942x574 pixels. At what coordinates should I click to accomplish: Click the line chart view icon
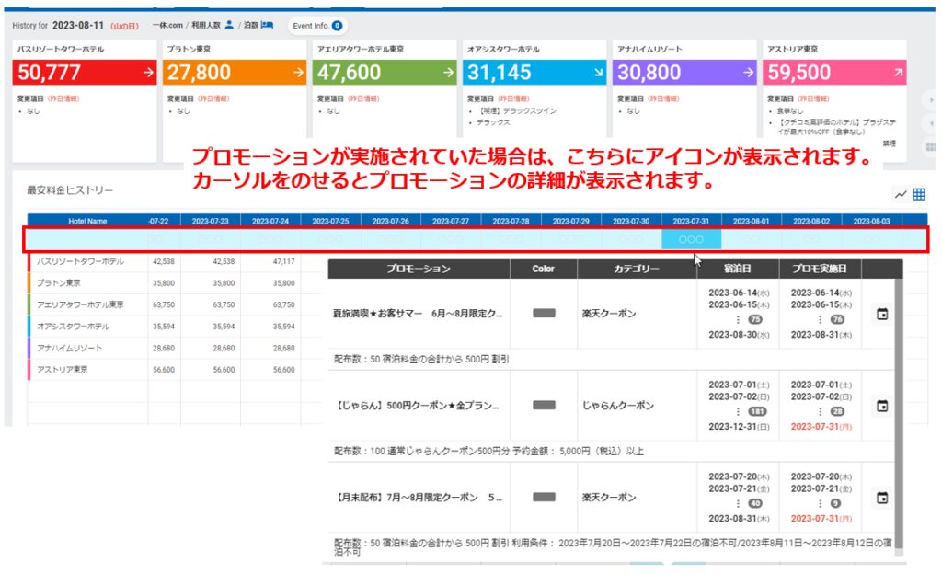pos(901,194)
